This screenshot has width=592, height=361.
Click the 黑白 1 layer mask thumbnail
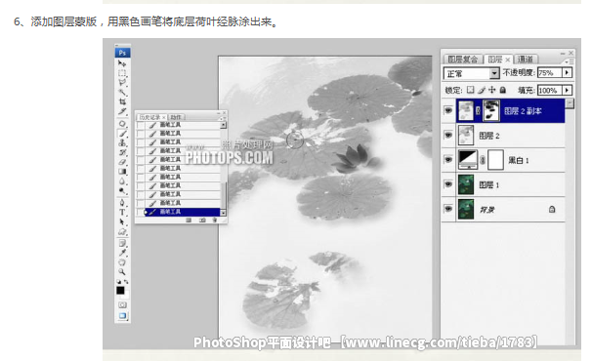495,160
